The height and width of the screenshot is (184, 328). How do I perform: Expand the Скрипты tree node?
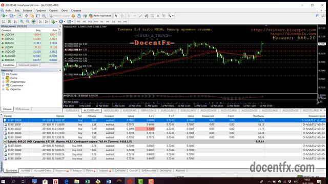3,89
